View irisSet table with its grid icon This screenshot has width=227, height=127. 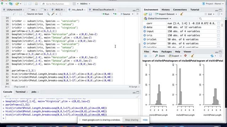click(218, 39)
